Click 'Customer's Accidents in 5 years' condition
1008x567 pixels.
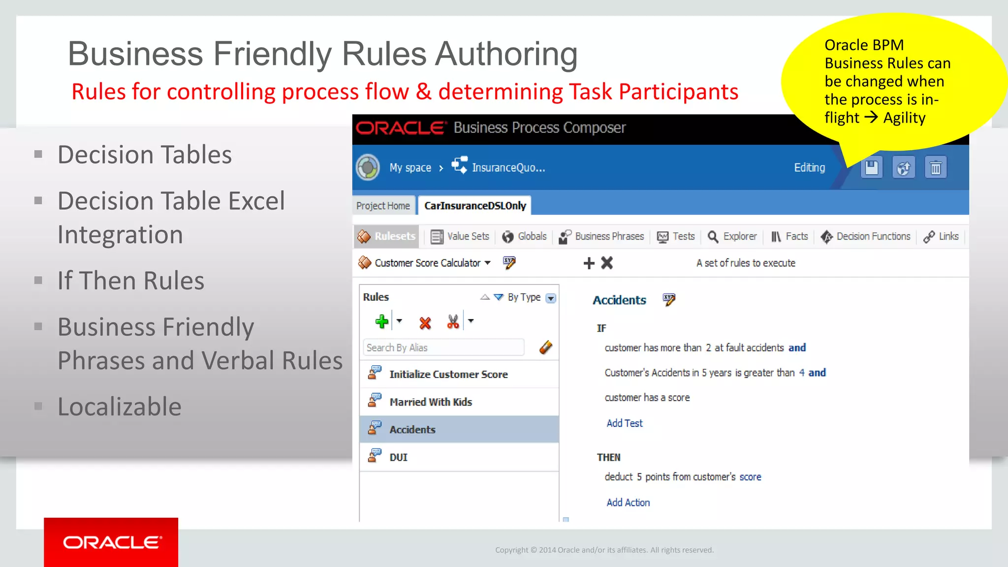pos(668,373)
